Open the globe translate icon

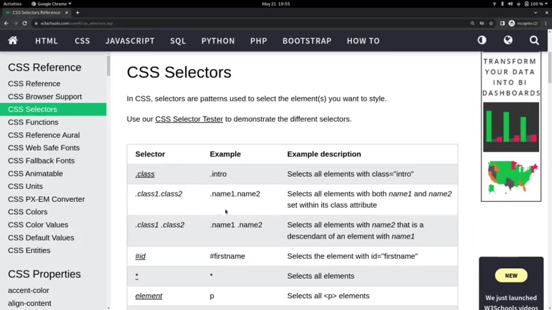point(508,40)
